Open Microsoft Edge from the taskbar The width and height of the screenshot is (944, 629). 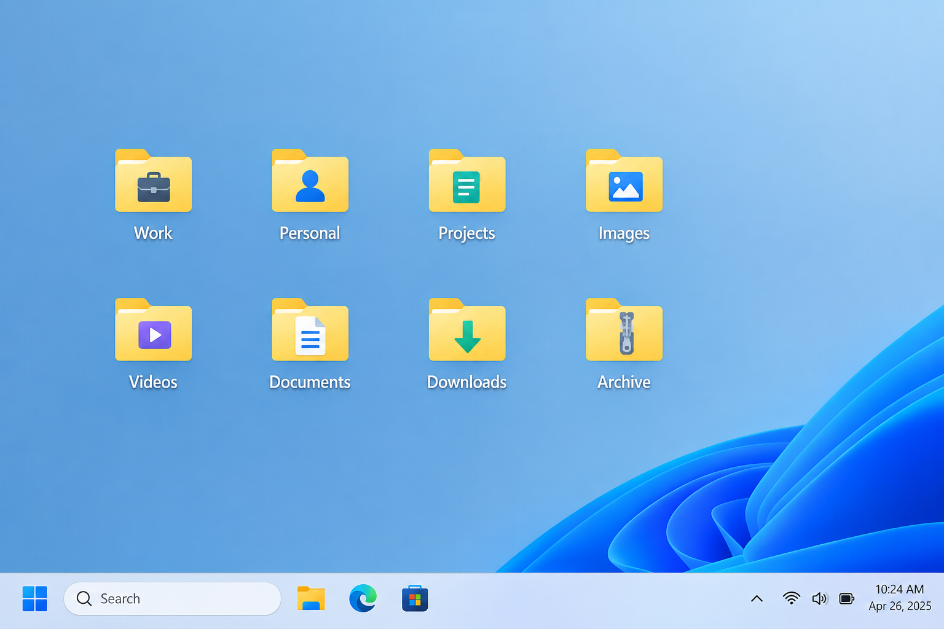coord(363,599)
